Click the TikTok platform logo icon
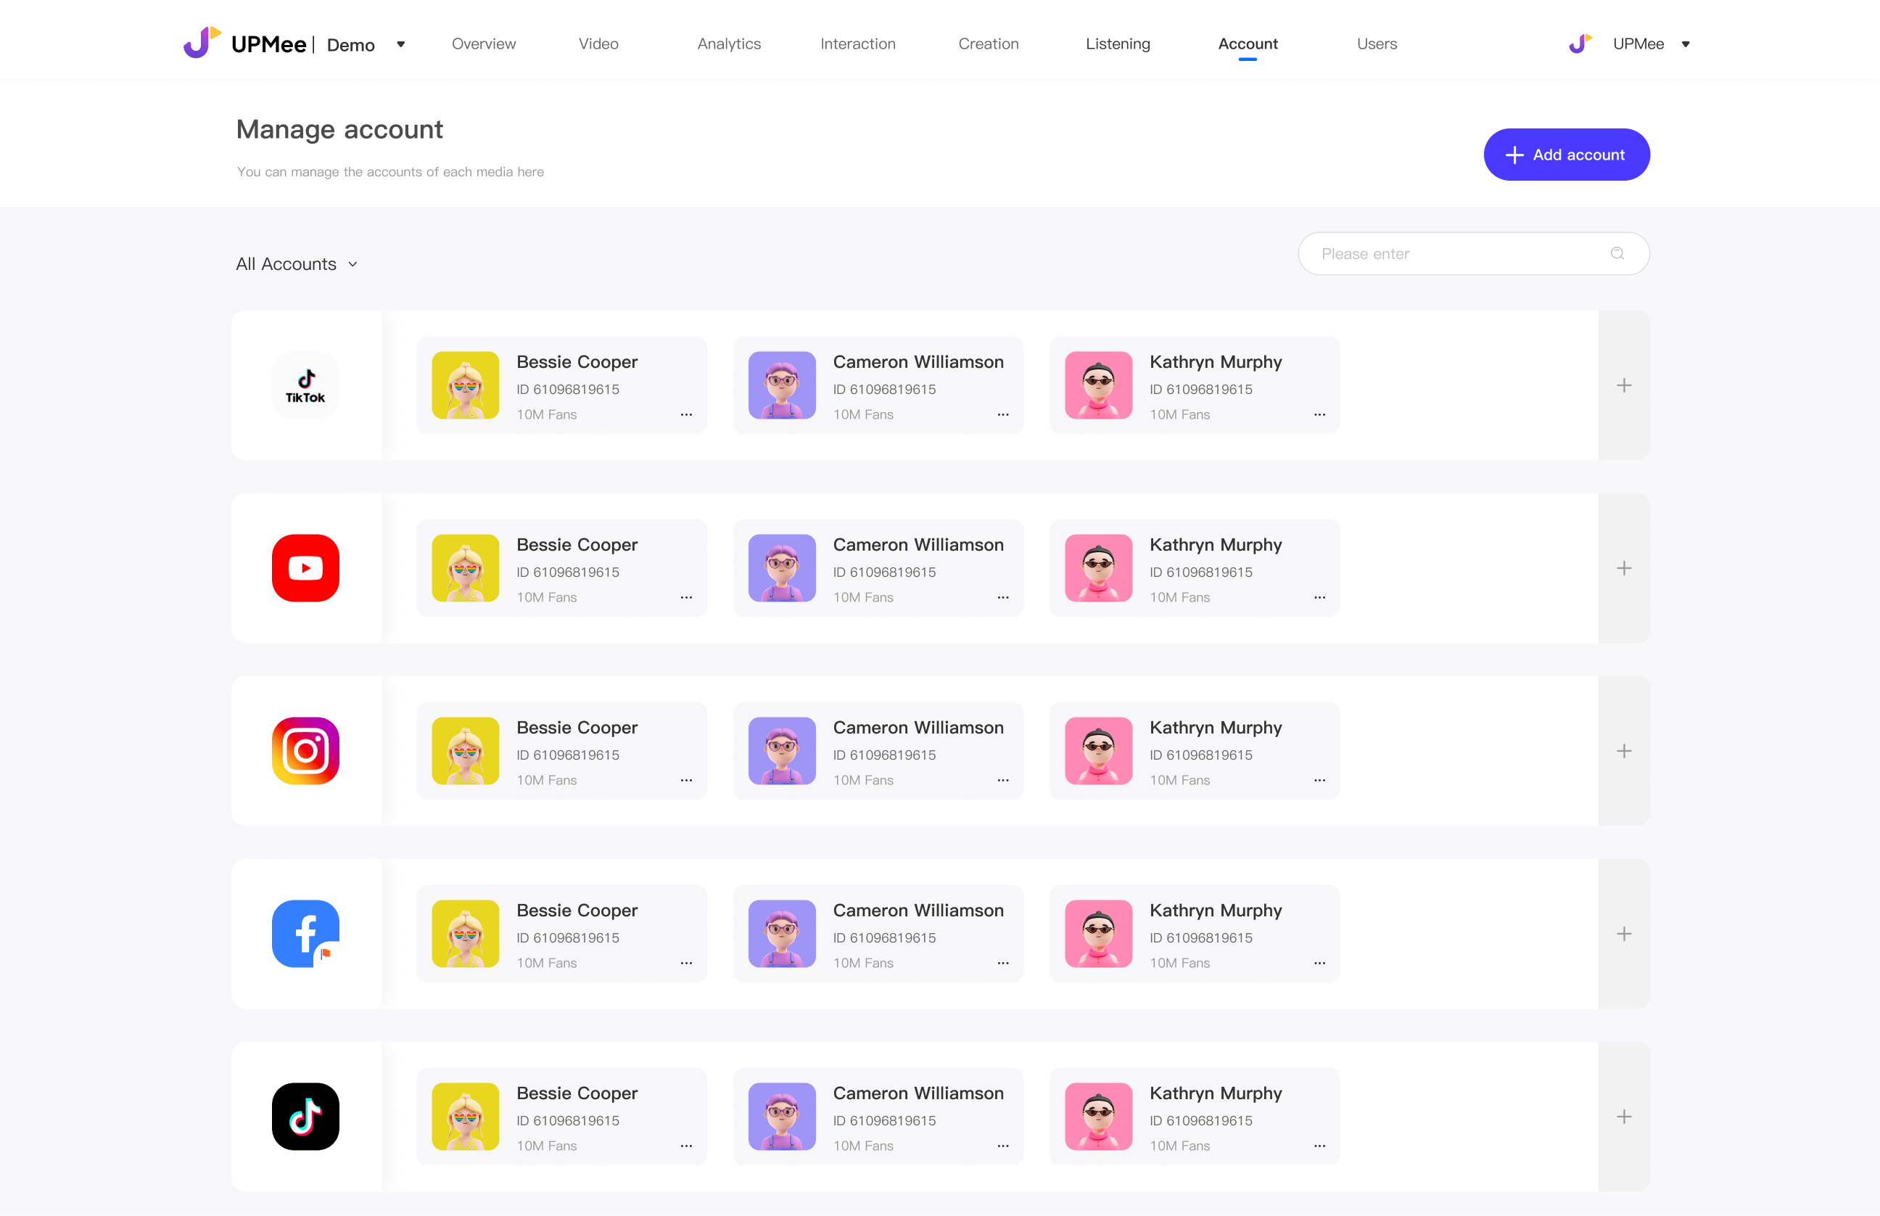The width and height of the screenshot is (1880, 1216). tap(305, 385)
